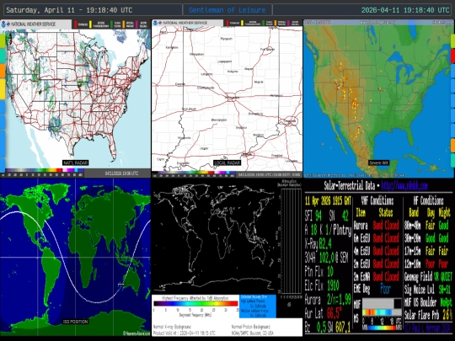Screen dimensions: 455x341
Task: Click the magenta Snow Squall legend swatch in the national radar
Action: click(136, 24)
